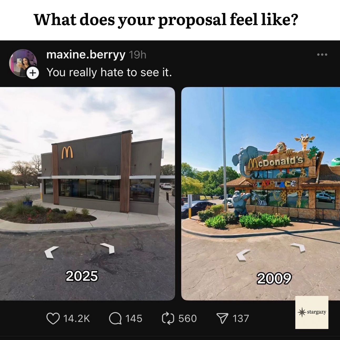Repost using the circular arrows icon
Image resolution: width=340 pixels, height=340 pixels.
tap(168, 318)
